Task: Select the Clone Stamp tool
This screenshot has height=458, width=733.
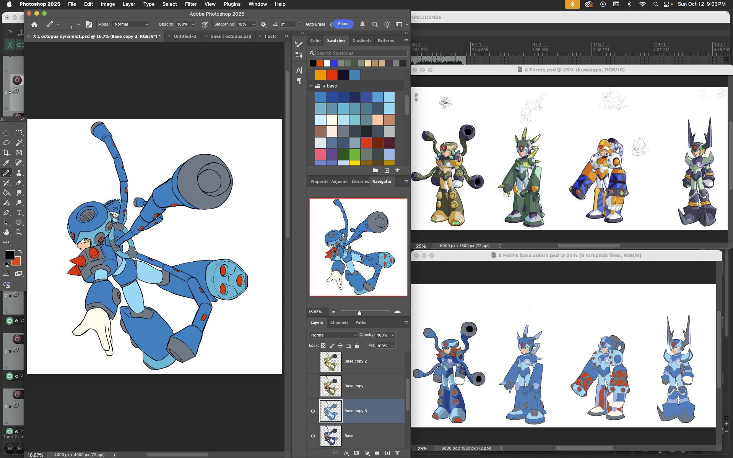Action: pyautogui.click(x=19, y=173)
